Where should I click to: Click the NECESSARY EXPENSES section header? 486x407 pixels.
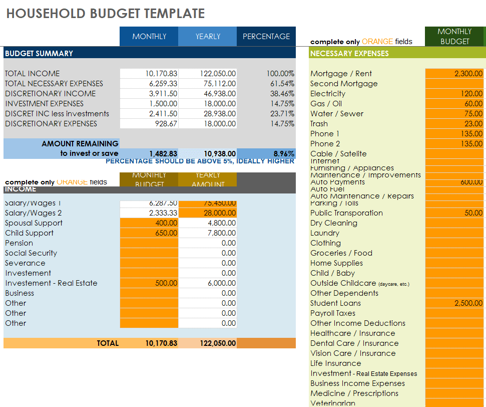(x=397, y=53)
